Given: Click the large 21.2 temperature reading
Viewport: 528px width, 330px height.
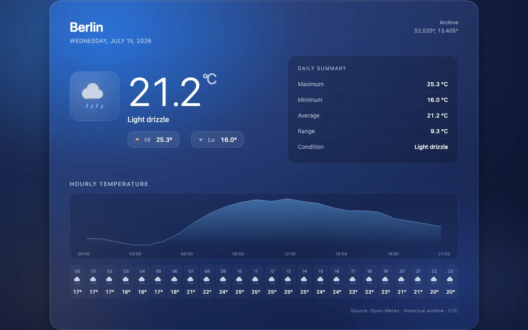Looking at the screenshot, I should [x=165, y=92].
